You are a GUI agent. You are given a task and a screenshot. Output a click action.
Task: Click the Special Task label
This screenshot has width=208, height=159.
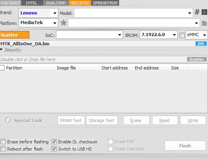[x=28, y=120]
